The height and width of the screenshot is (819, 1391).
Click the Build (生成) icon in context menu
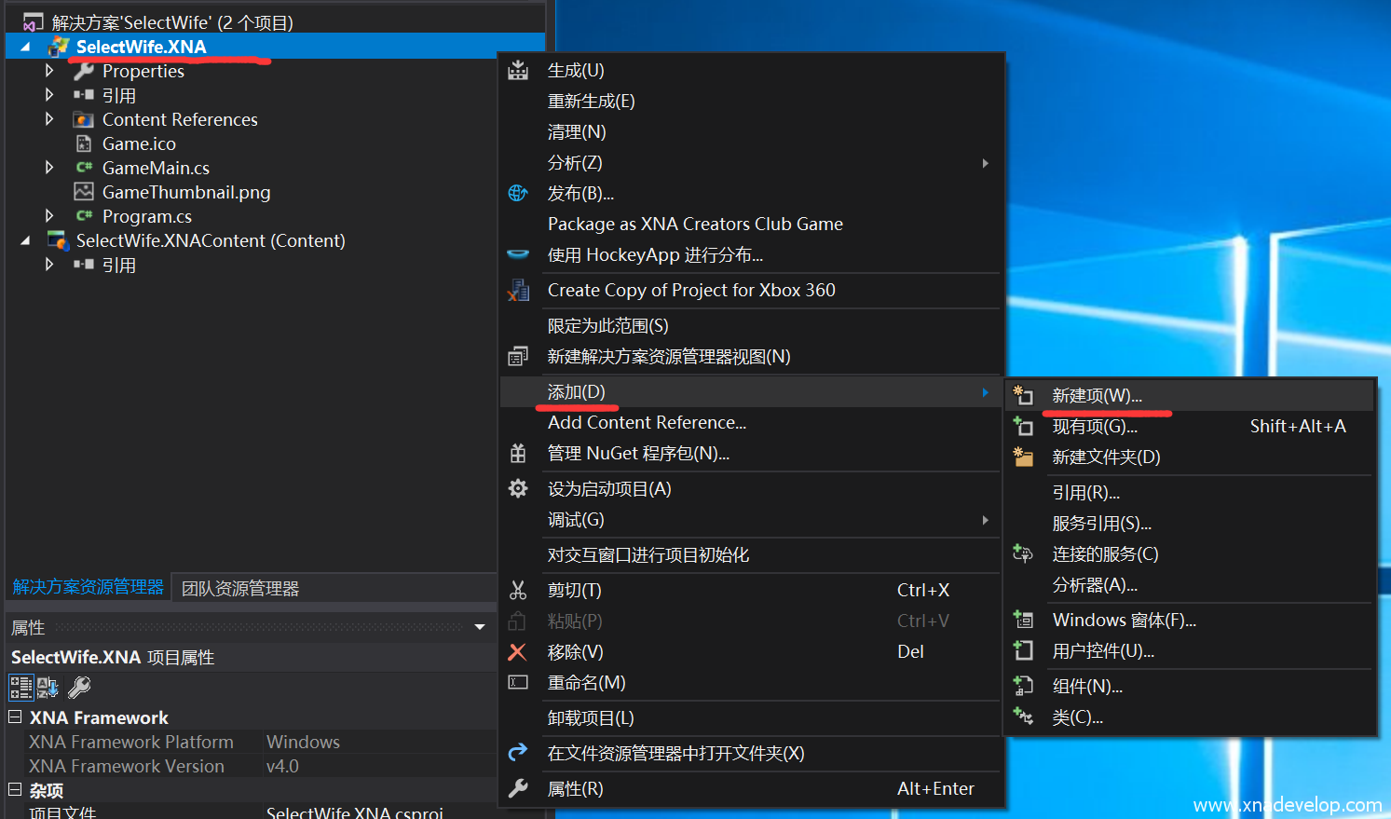pyautogui.click(x=518, y=71)
